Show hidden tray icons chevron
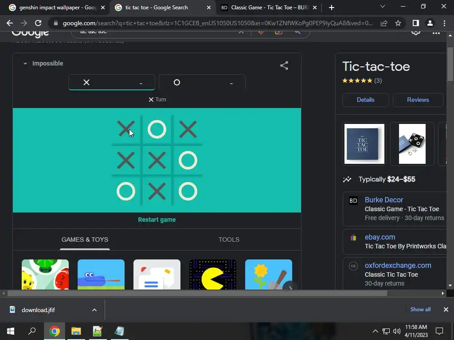Screen dimensions: 454x340 pyautogui.click(x=375, y=331)
